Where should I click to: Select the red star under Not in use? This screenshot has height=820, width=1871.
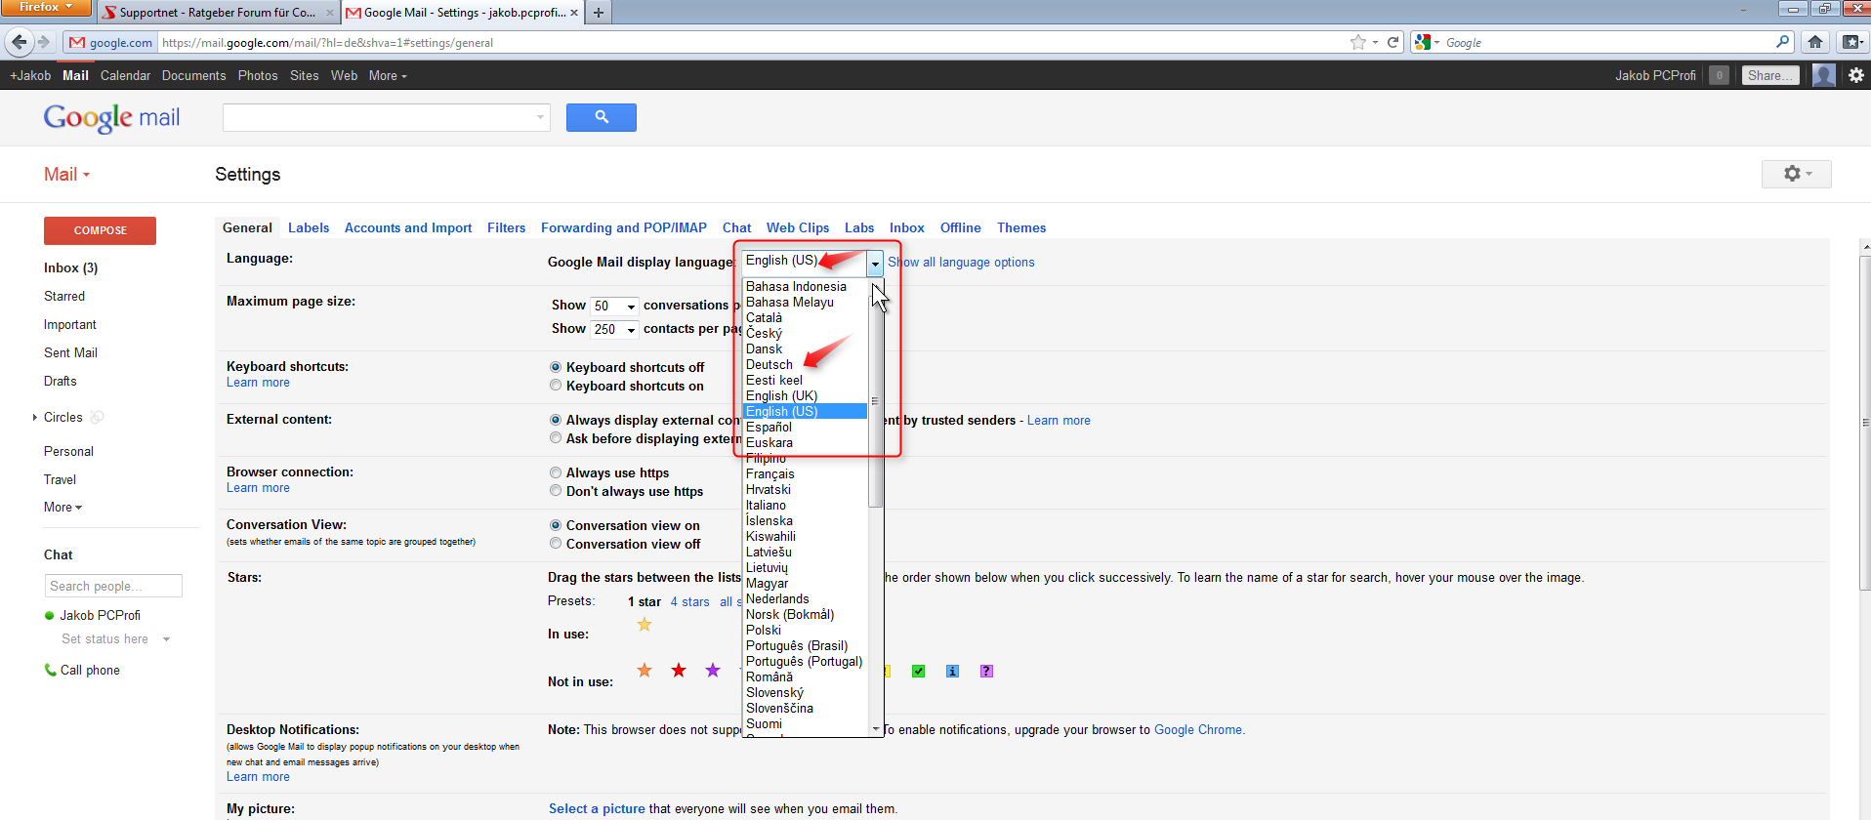pos(679,670)
